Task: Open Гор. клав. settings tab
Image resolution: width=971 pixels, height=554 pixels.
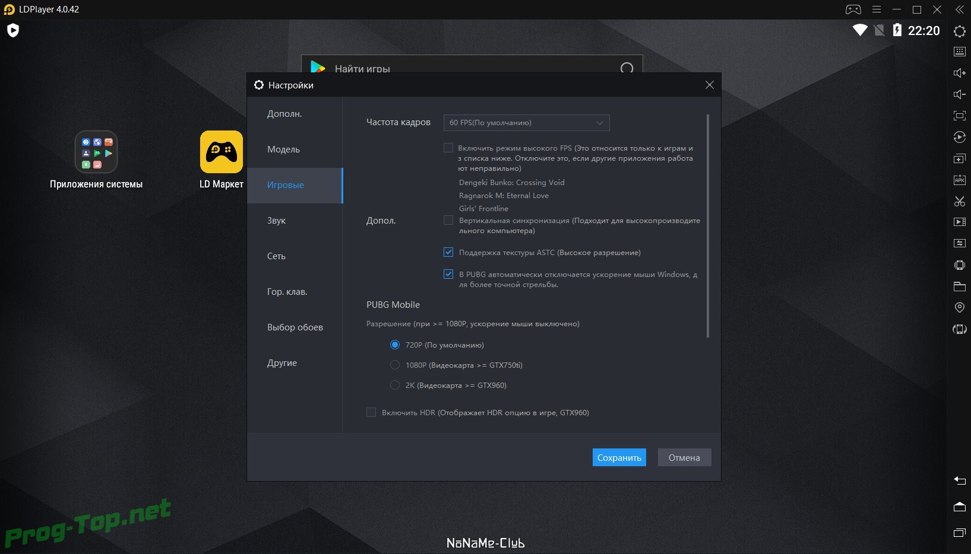Action: (x=295, y=292)
